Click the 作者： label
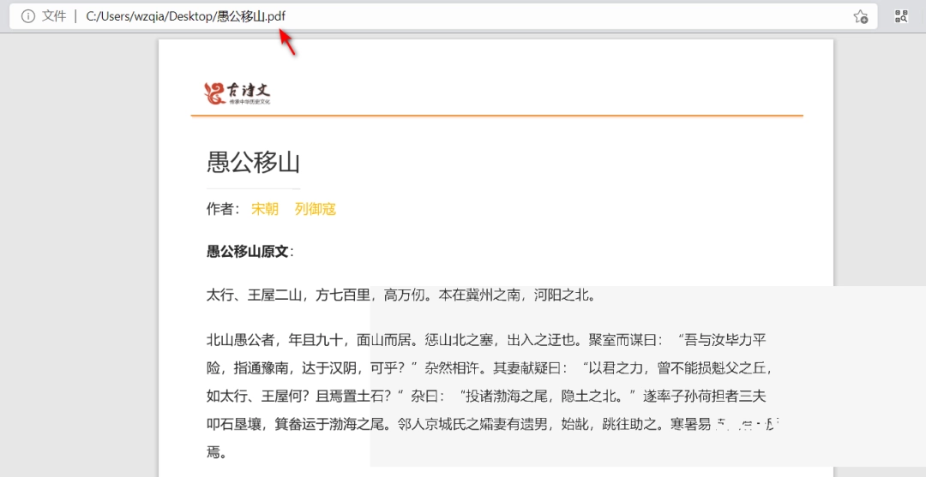This screenshot has height=477, width=926. [223, 209]
